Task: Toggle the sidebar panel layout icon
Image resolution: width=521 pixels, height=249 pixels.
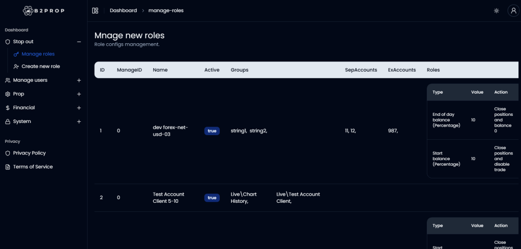Action: point(95,11)
